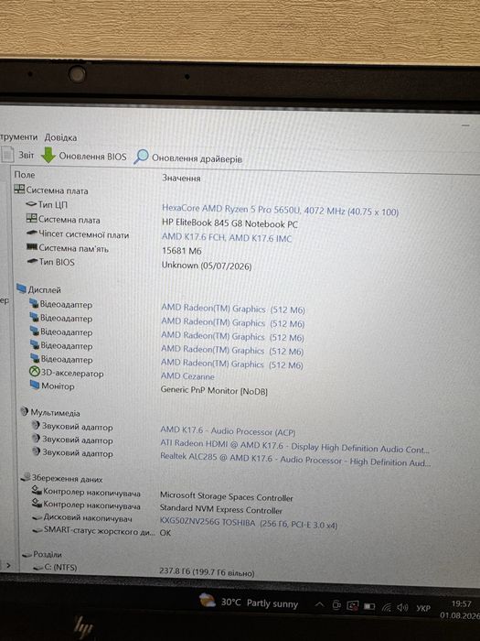
Task: Click the green Оновлення BIOS arrow icon
Action: coord(48,156)
